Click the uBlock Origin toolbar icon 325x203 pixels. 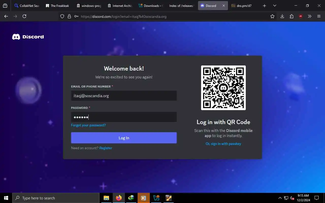click(301, 16)
